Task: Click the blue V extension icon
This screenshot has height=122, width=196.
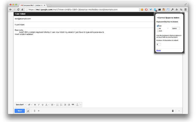Action: [x=151, y=9]
